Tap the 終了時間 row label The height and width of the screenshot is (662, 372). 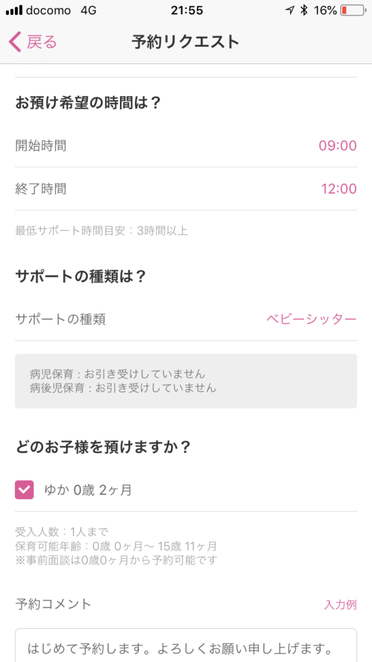41,189
